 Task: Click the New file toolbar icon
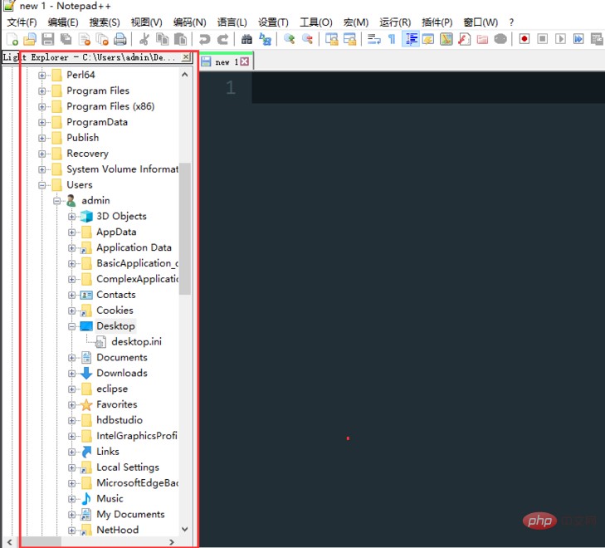click(x=12, y=39)
